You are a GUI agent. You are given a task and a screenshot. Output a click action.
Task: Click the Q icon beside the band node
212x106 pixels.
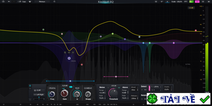tap(65, 52)
